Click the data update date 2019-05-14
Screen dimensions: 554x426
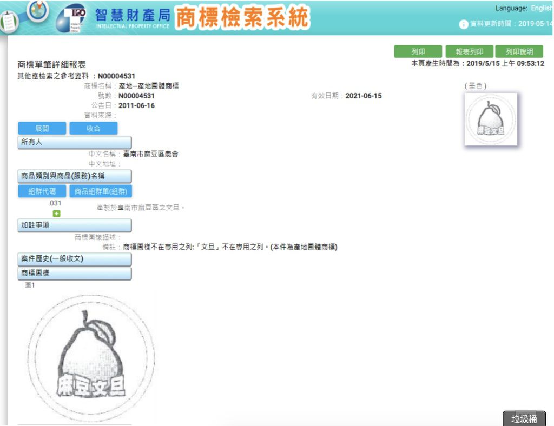click(x=535, y=24)
